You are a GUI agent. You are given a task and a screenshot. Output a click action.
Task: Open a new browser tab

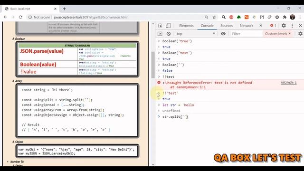click(x=65, y=9)
